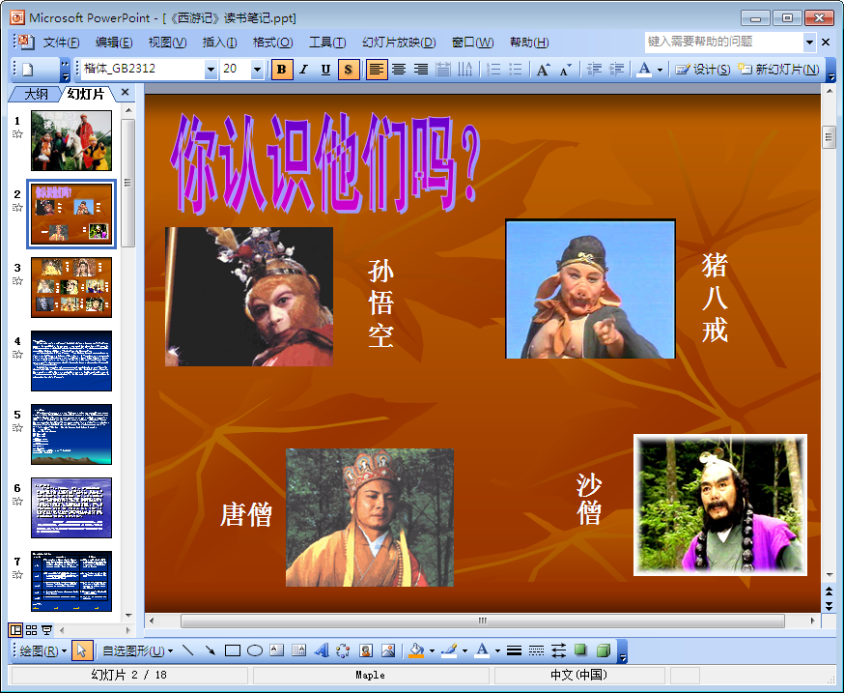Click 新幻灯片 New Slide button
This screenshot has width=844, height=693.
click(778, 70)
